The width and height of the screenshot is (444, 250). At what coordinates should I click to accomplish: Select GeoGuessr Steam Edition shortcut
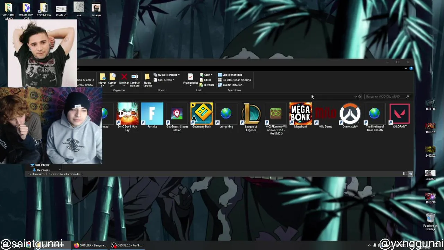(177, 117)
